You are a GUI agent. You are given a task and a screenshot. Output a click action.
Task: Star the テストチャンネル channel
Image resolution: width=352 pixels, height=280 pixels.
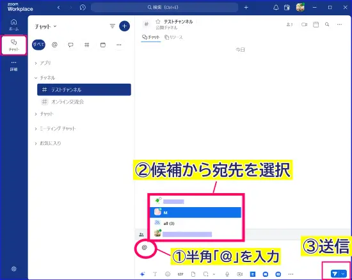click(x=158, y=22)
